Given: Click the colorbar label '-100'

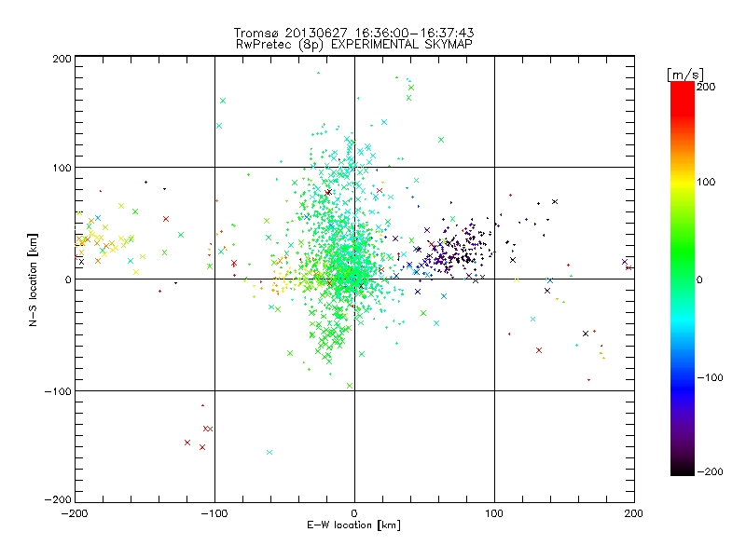Looking at the screenshot, I should pos(710,378).
